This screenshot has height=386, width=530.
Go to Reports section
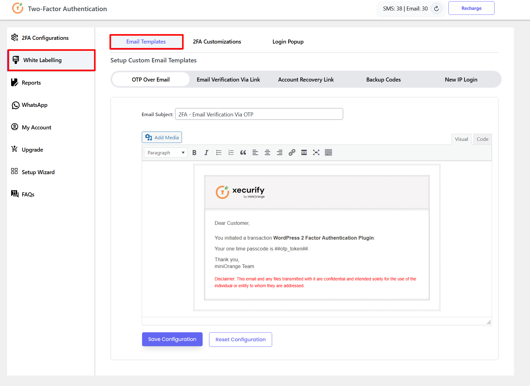tap(51, 82)
